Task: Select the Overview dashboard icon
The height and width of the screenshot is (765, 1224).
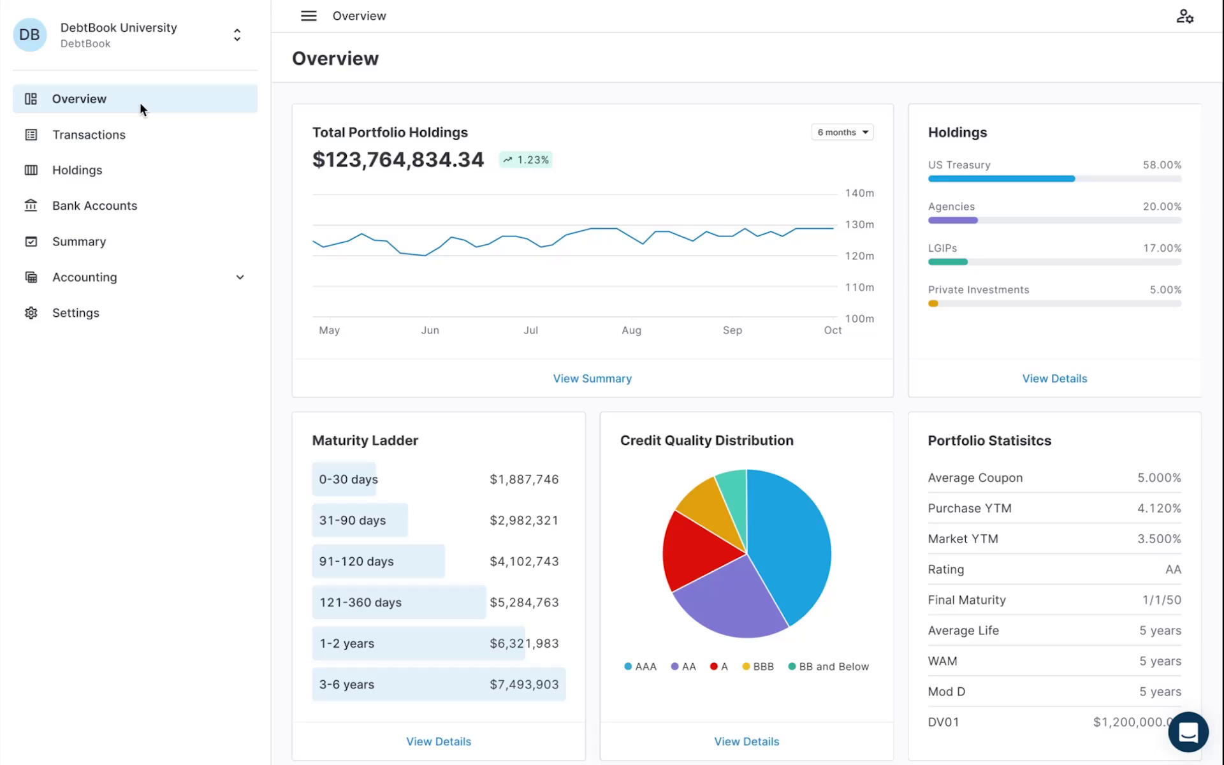Action: (x=31, y=99)
